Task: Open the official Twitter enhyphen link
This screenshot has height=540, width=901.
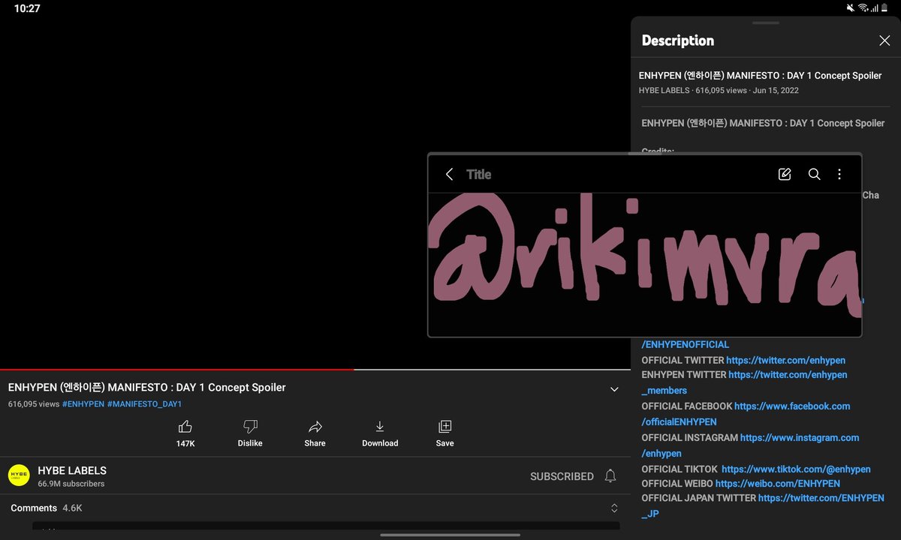Action: [x=785, y=360]
